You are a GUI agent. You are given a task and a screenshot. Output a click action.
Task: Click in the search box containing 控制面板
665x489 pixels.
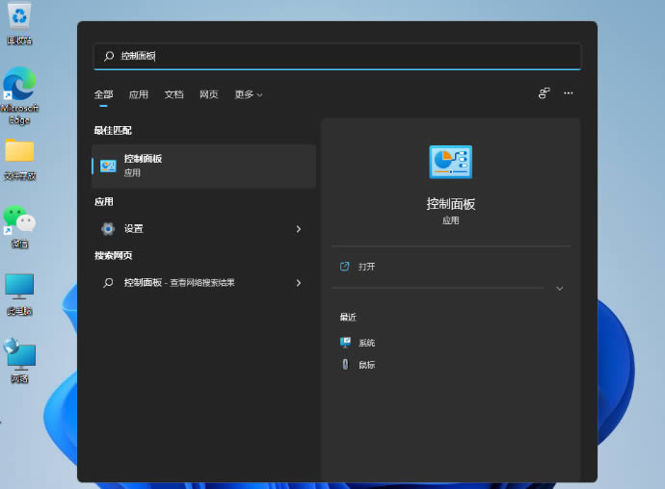click(x=337, y=57)
